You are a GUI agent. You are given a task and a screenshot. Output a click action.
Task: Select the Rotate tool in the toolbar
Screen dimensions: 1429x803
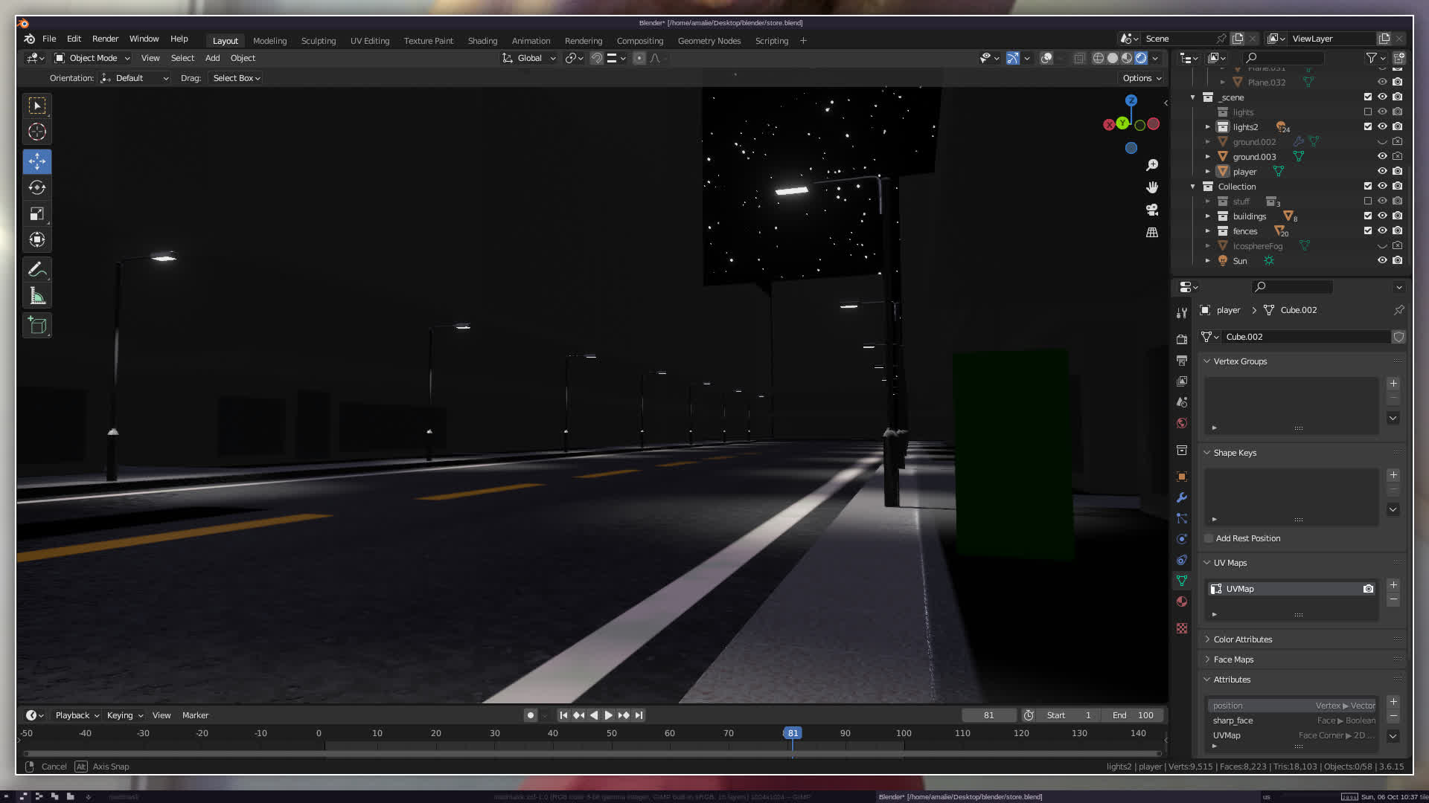click(x=37, y=187)
